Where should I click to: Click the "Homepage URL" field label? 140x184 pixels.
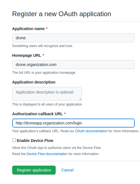27,55
